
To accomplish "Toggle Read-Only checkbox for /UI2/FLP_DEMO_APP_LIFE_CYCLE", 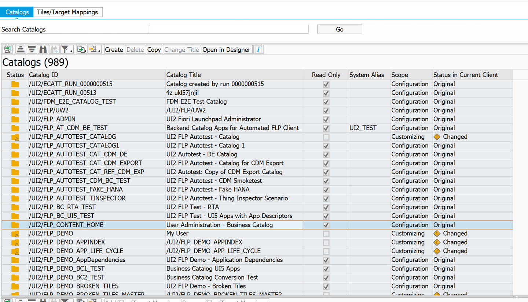I will point(326,251).
